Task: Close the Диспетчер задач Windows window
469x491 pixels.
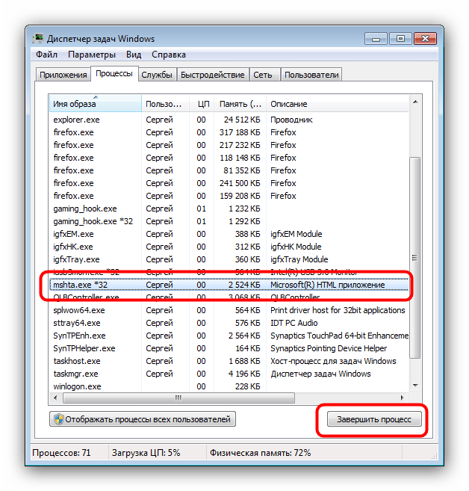Action: [x=425, y=39]
